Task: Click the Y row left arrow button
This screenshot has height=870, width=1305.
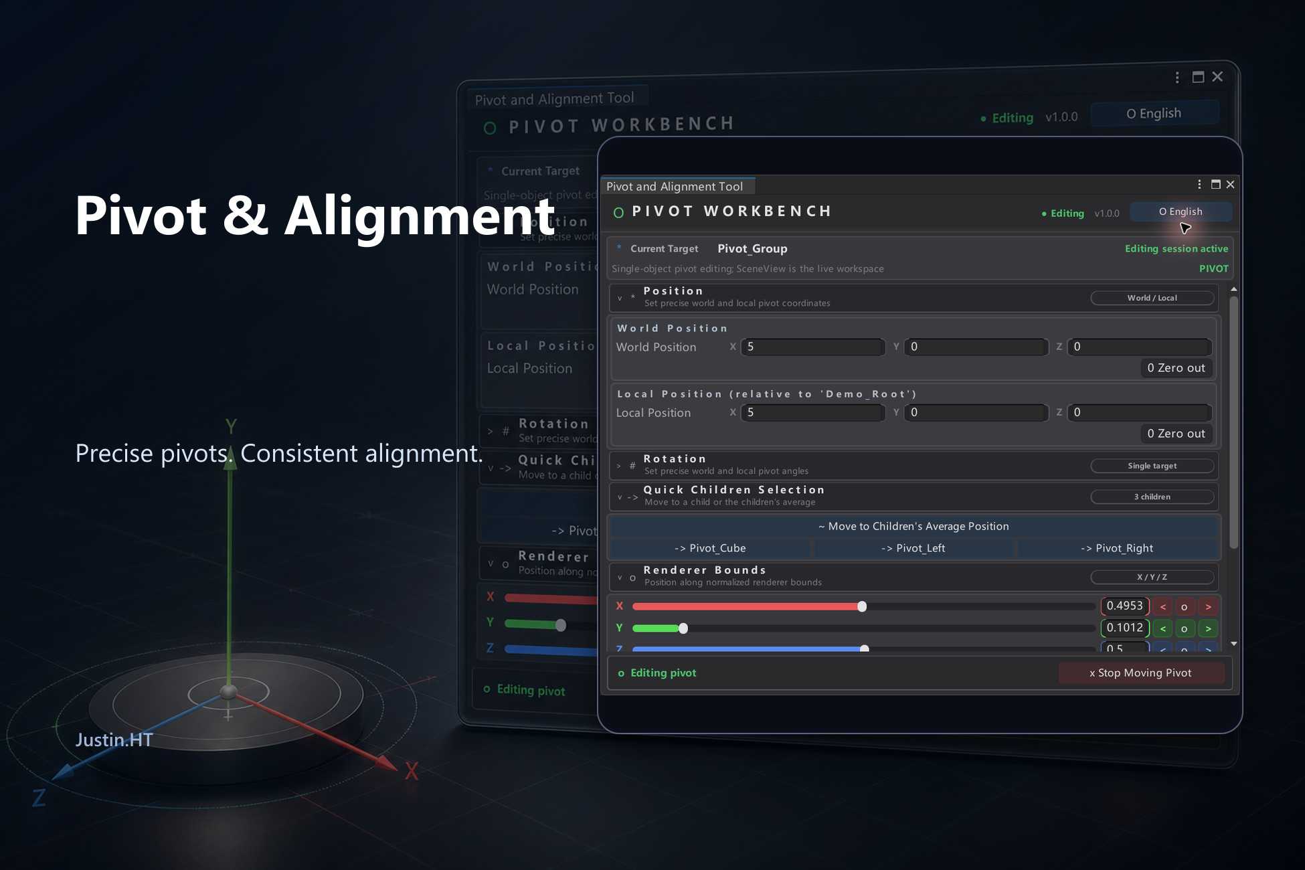Action: pyautogui.click(x=1163, y=628)
